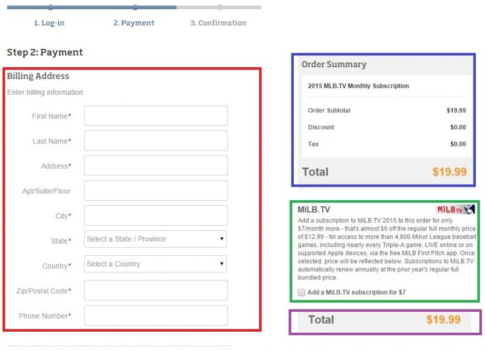This screenshot has height=351, width=485.
Task: Click the First Name field label
Action: [x=52, y=116]
